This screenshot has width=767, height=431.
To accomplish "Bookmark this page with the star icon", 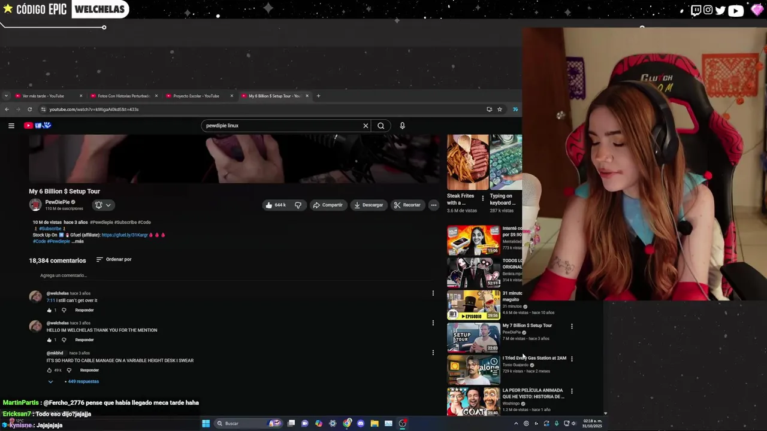I will [500, 110].
